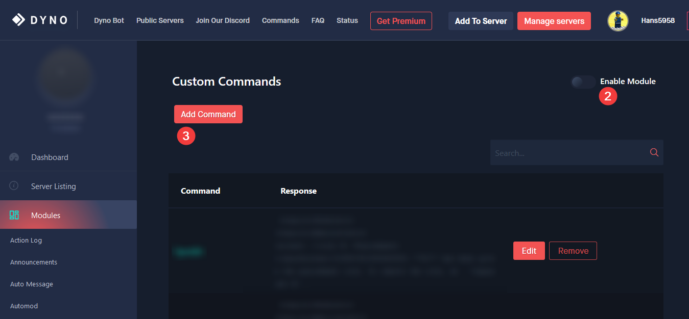Open the Action Log module
Viewport: 689px width, 319px height.
point(26,240)
